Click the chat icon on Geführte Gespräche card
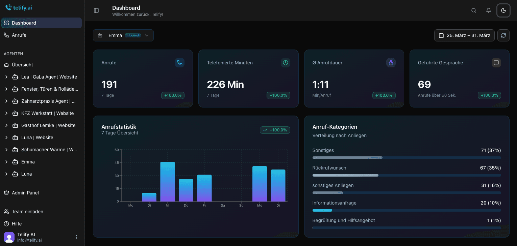The width and height of the screenshot is (517, 246). (x=496, y=63)
